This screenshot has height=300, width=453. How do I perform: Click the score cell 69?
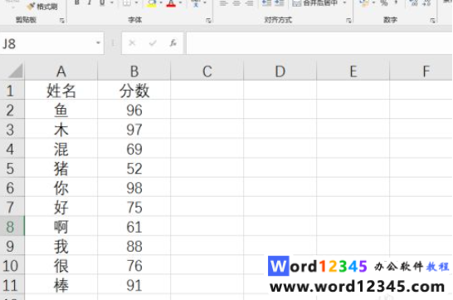coord(134,149)
